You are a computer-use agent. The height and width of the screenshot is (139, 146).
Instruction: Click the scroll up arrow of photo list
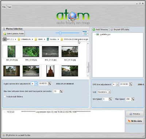click(x=88, y=44)
